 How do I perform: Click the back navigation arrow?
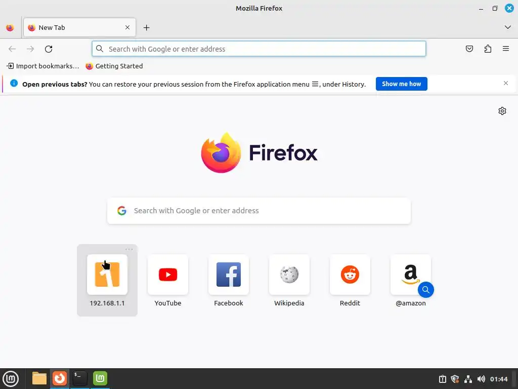12,49
